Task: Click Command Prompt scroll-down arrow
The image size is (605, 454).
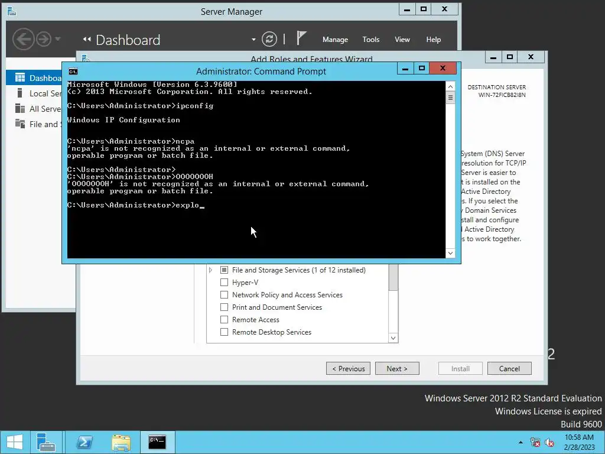Action: (450, 253)
